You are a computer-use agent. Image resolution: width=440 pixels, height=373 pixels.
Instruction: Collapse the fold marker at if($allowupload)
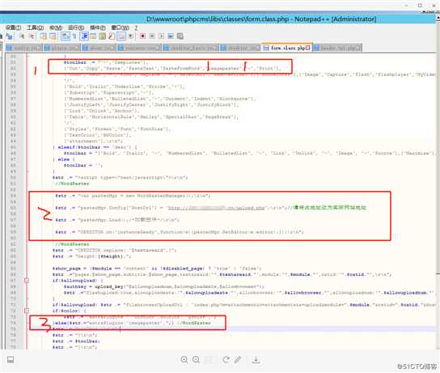[27, 281]
